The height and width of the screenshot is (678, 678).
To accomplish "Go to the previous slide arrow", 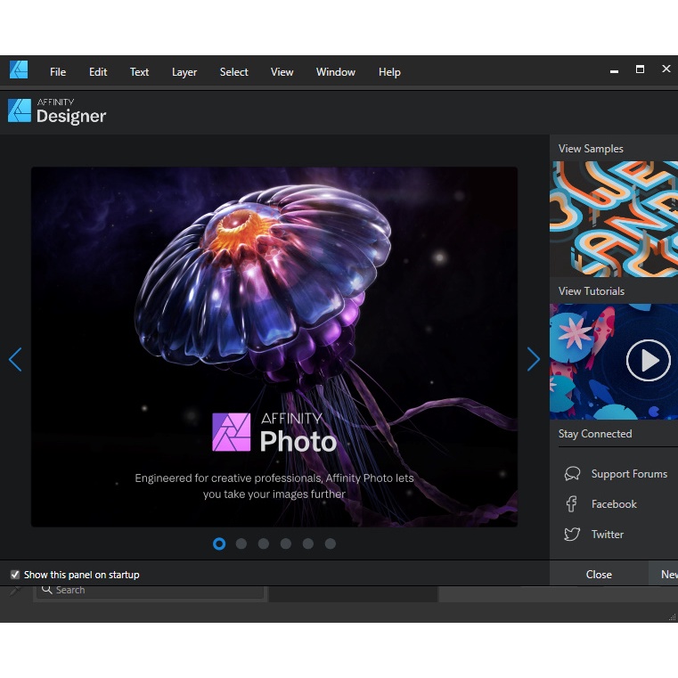I will 15,359.
